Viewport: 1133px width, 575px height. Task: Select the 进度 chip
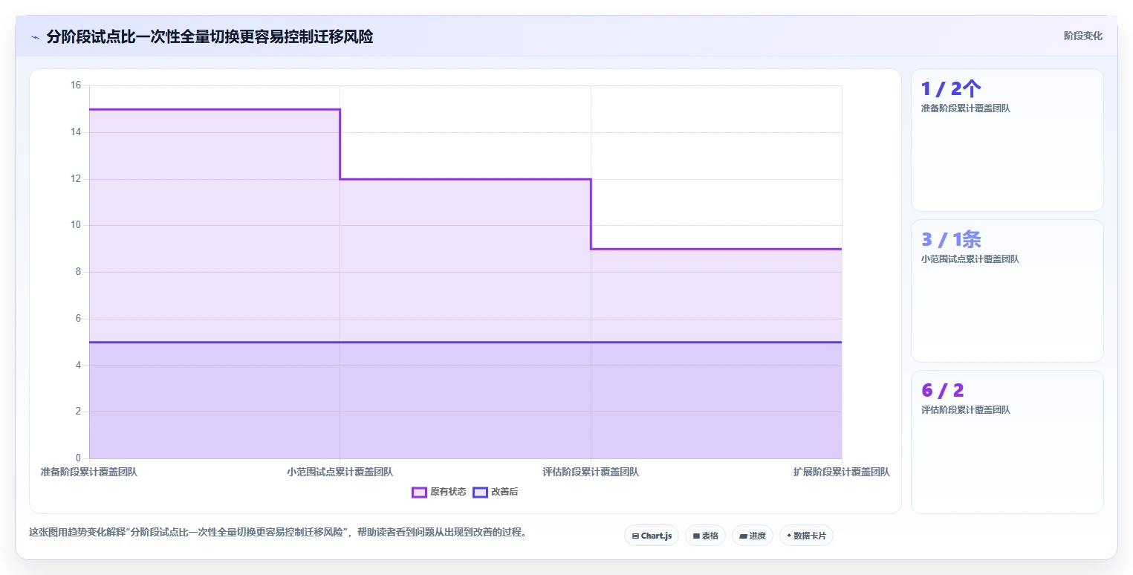753,536
